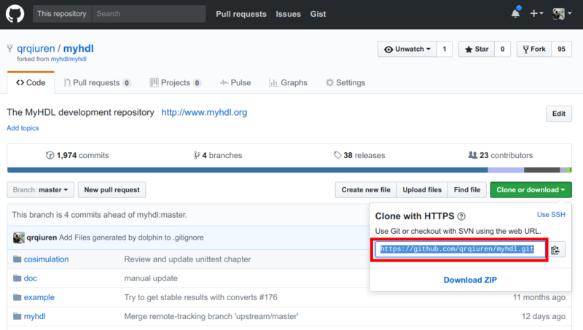Open the forked-from myhdl/myhdl link
This screenshot has width=583, height=330.
tap(69, 59)
